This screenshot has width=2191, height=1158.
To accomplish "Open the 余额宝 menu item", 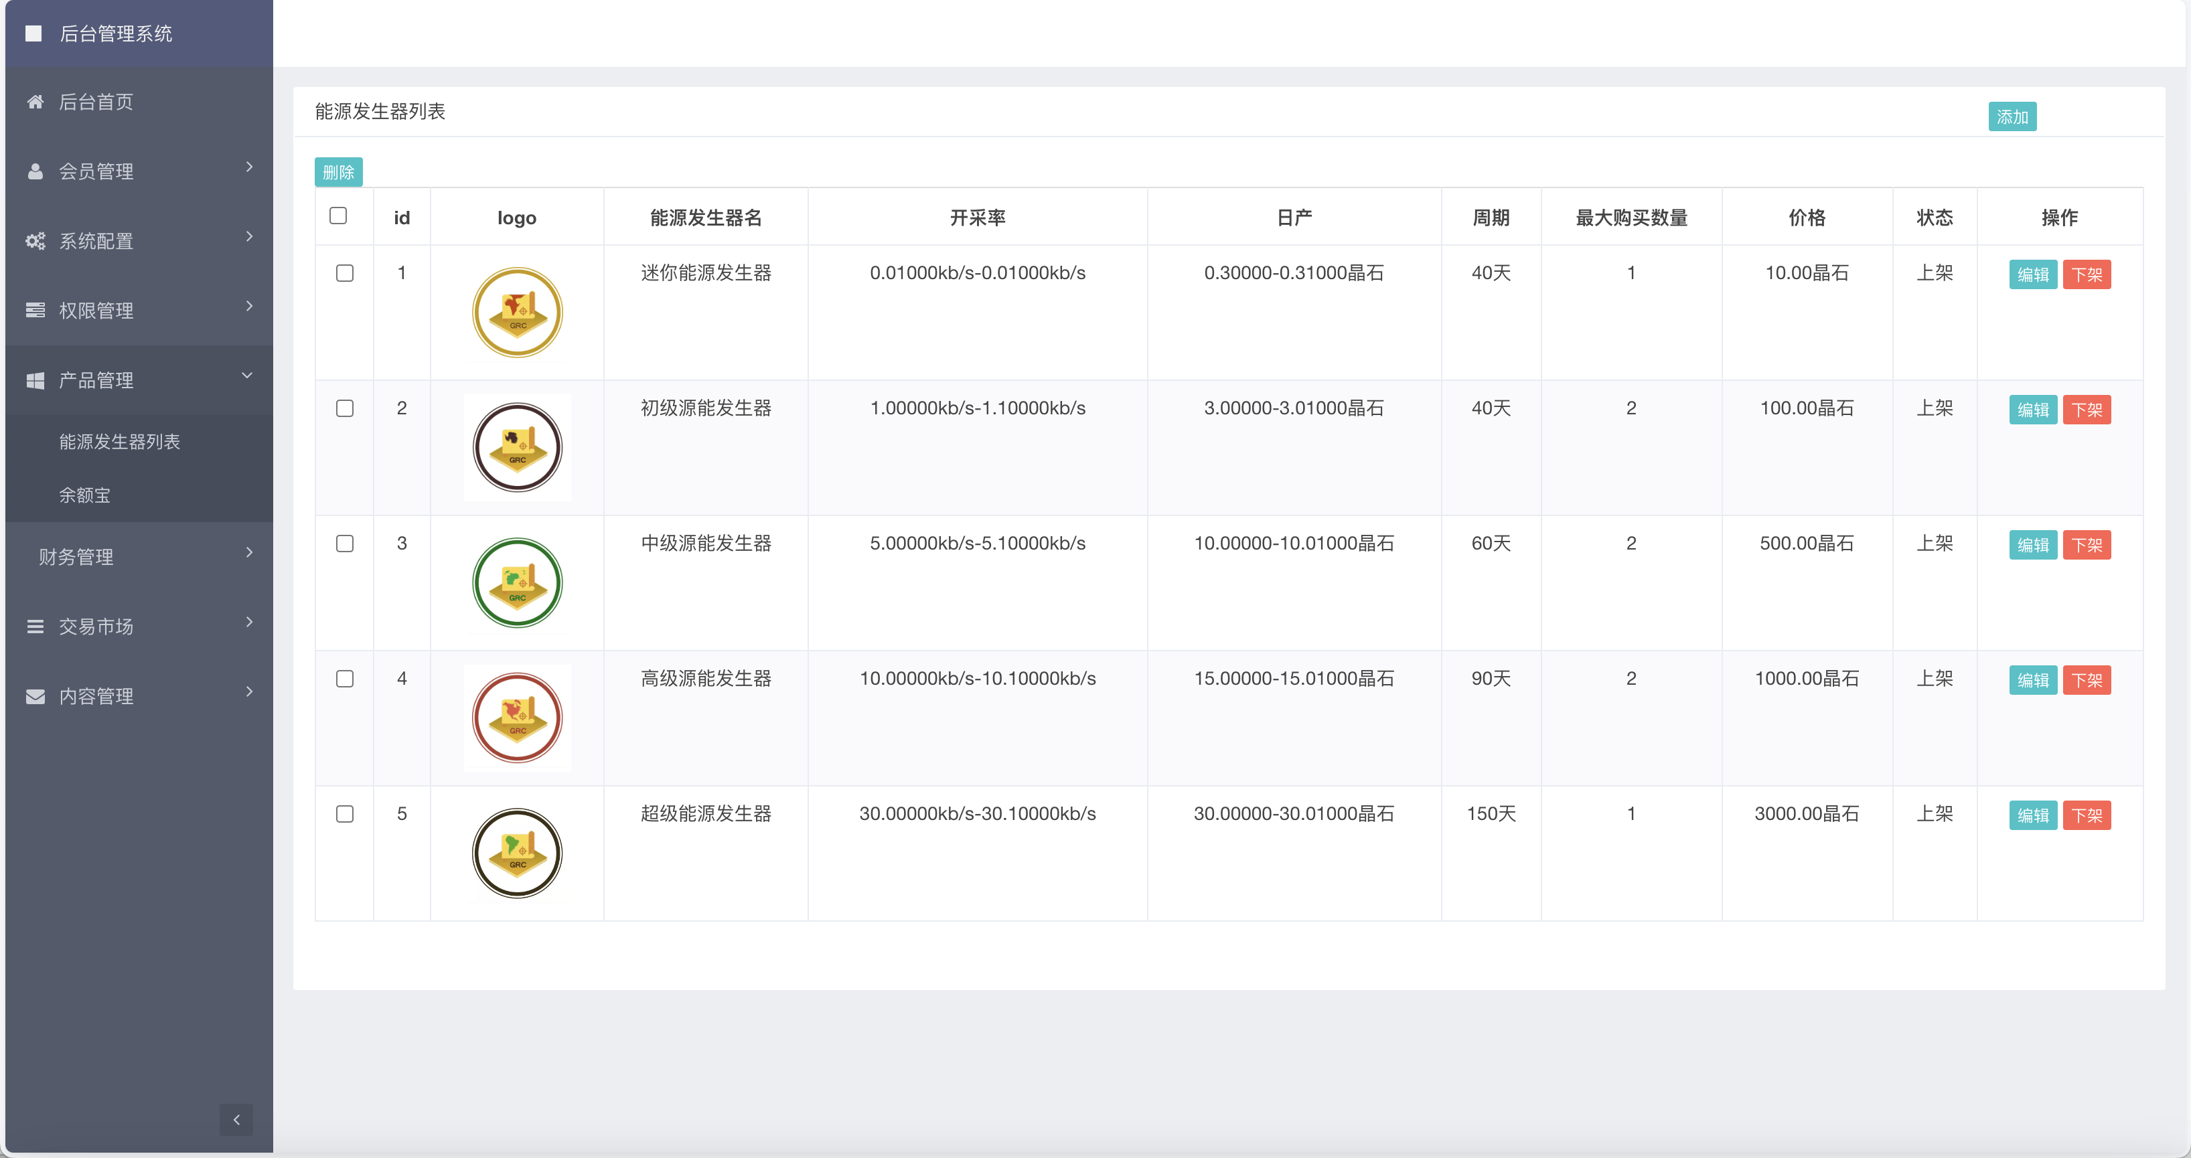I will point(84,496).
